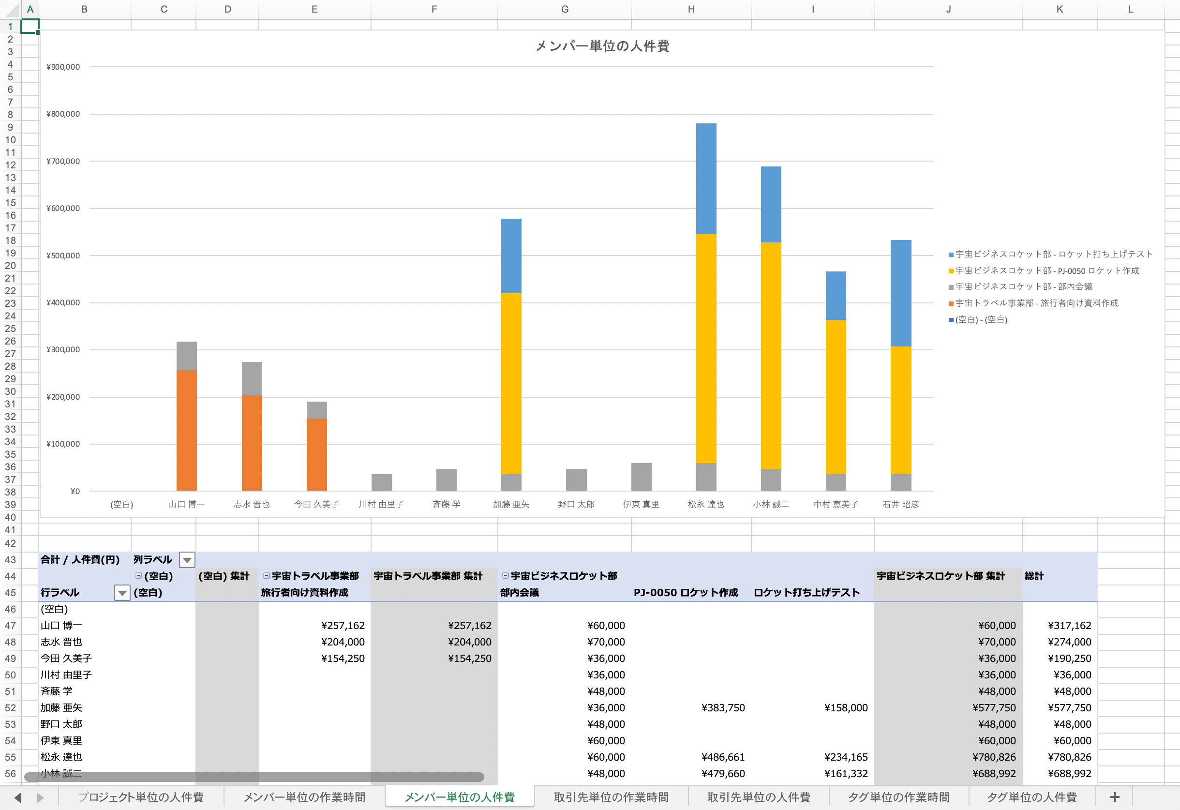The height and width of the screenshot is (810, 1180).
Task: Open the 行ラベル filter dropdown
Action: point(122,593)
